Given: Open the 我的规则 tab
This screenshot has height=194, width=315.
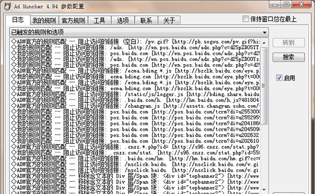Looking at the screenshot, I should (x=44, y=21).
